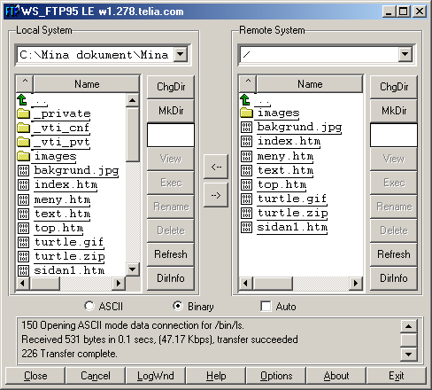Transfer to local with left arrow button
432x390 pixels.
pos(216,167)
